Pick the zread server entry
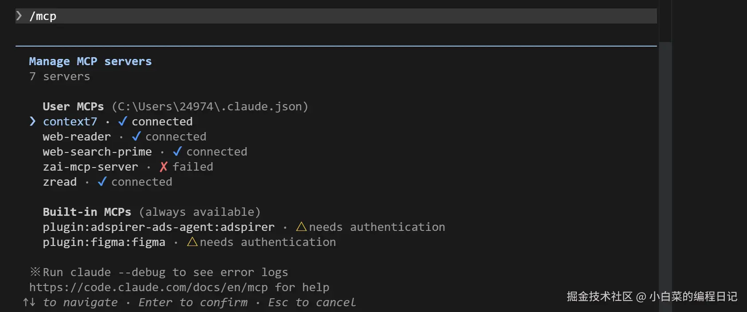This screenshot has height=312, width=747. point(60,182)
